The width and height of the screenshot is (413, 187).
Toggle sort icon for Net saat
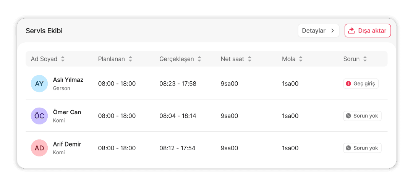249,59
